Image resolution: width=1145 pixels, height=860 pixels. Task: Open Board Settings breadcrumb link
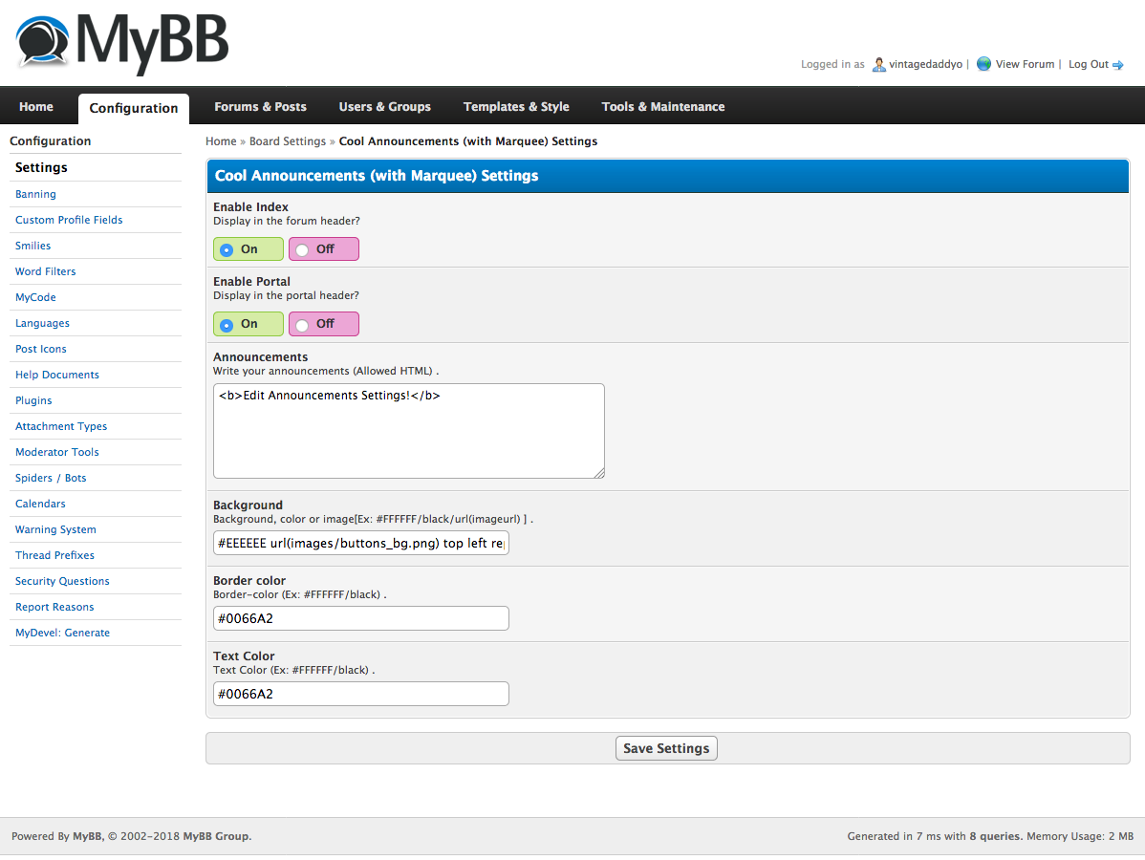click(x=287, y=141)
